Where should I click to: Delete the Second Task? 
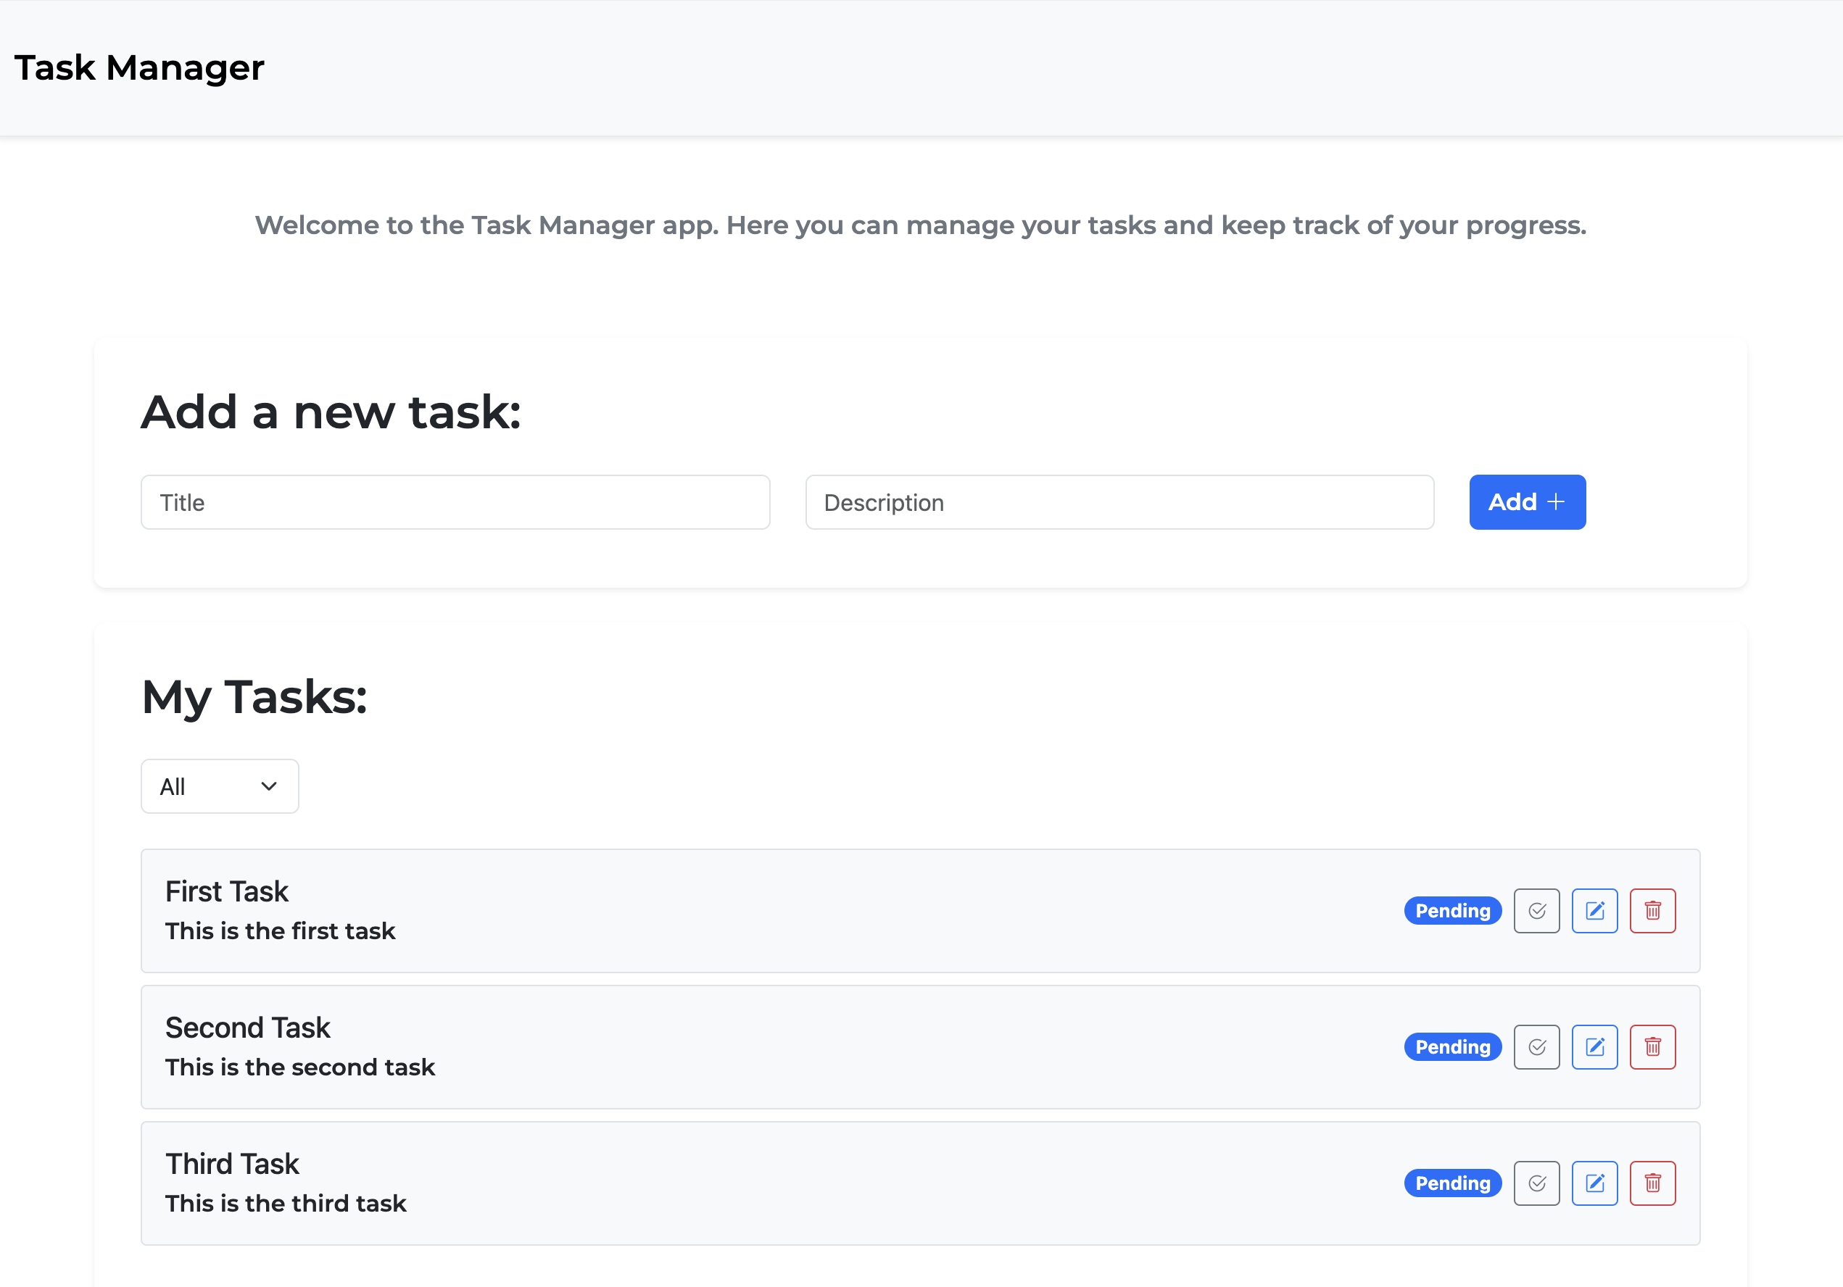[1652, 1047]
